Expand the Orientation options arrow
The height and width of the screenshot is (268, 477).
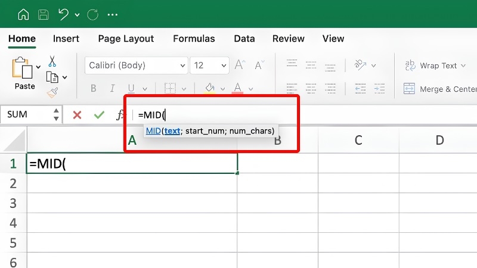pos(374,66)
